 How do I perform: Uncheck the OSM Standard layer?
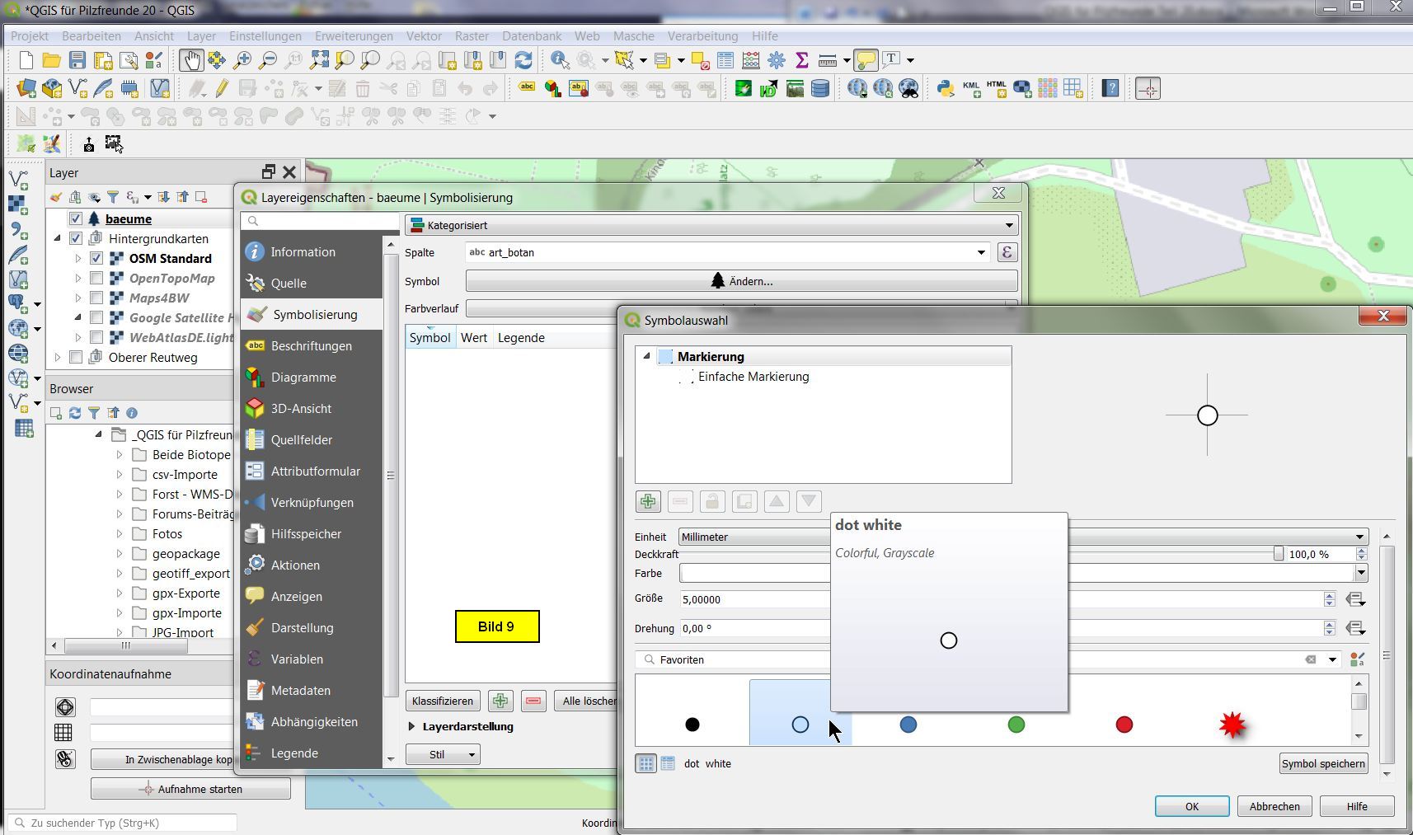96,259
